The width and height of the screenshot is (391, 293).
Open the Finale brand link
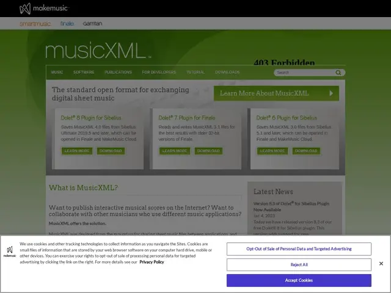point(67,24)
